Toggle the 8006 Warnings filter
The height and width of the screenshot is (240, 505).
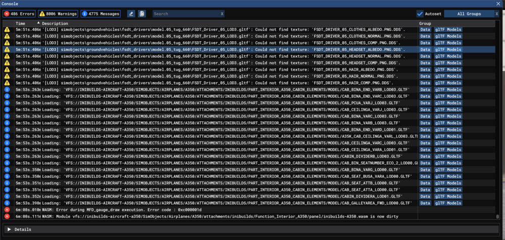click(58, 14)
